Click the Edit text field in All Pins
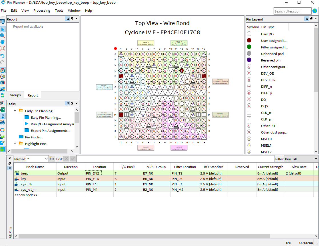The width and height of the screenshot is (319, 246). [175, 159]
